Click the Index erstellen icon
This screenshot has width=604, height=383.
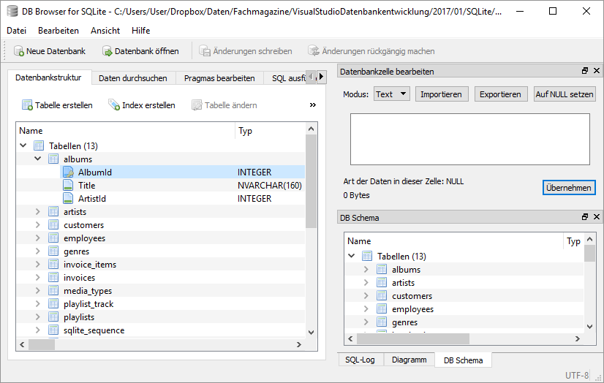coord(114,105)
